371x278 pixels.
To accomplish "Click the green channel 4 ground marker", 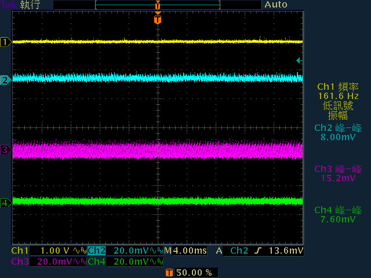I will coord(5,203).
